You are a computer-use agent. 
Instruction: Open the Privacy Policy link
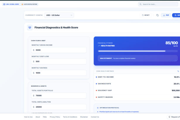click(x=55, y=117)
